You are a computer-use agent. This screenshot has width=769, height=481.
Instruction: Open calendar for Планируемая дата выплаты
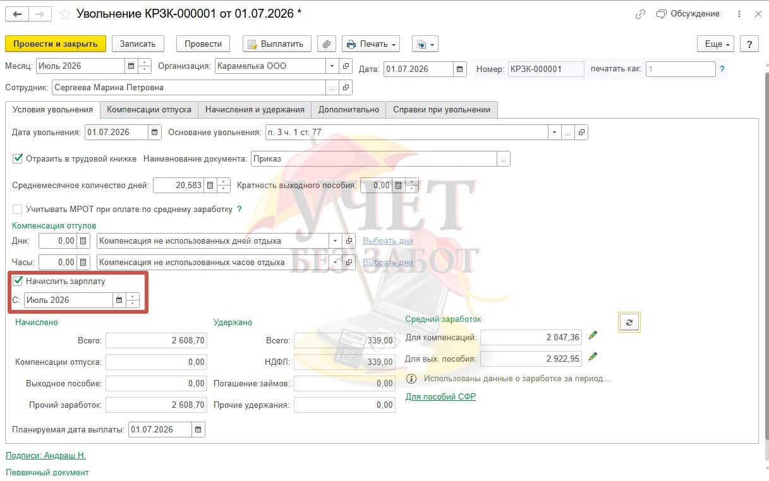coord(198,430)
